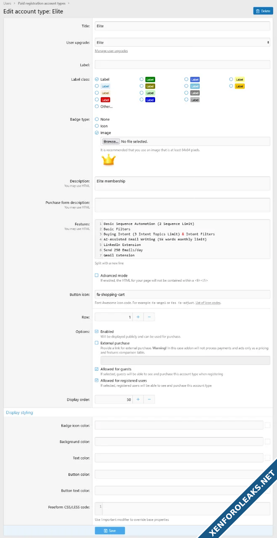Open the User upgrade dropdown
Screen dimensions: 277x538
(182, 43)
